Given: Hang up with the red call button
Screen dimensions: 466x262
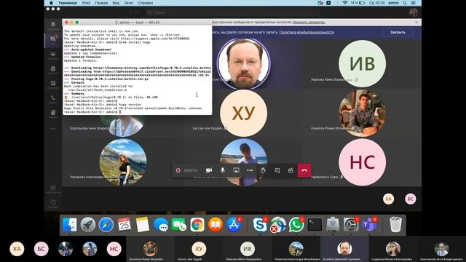Looking at the screenshot, I should (x=304, y=170).
